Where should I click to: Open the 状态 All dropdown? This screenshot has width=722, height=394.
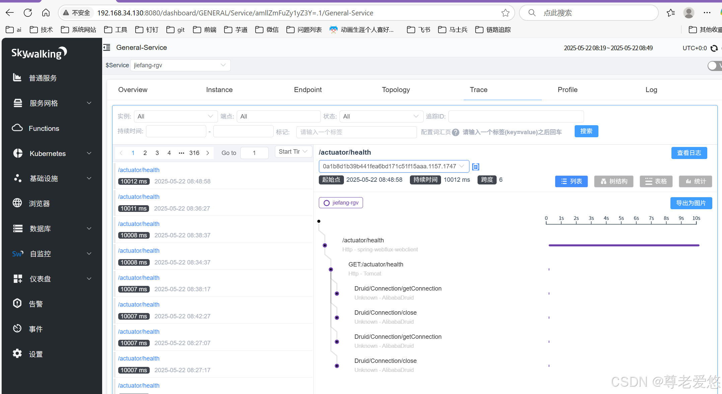[x=381, y=116]
